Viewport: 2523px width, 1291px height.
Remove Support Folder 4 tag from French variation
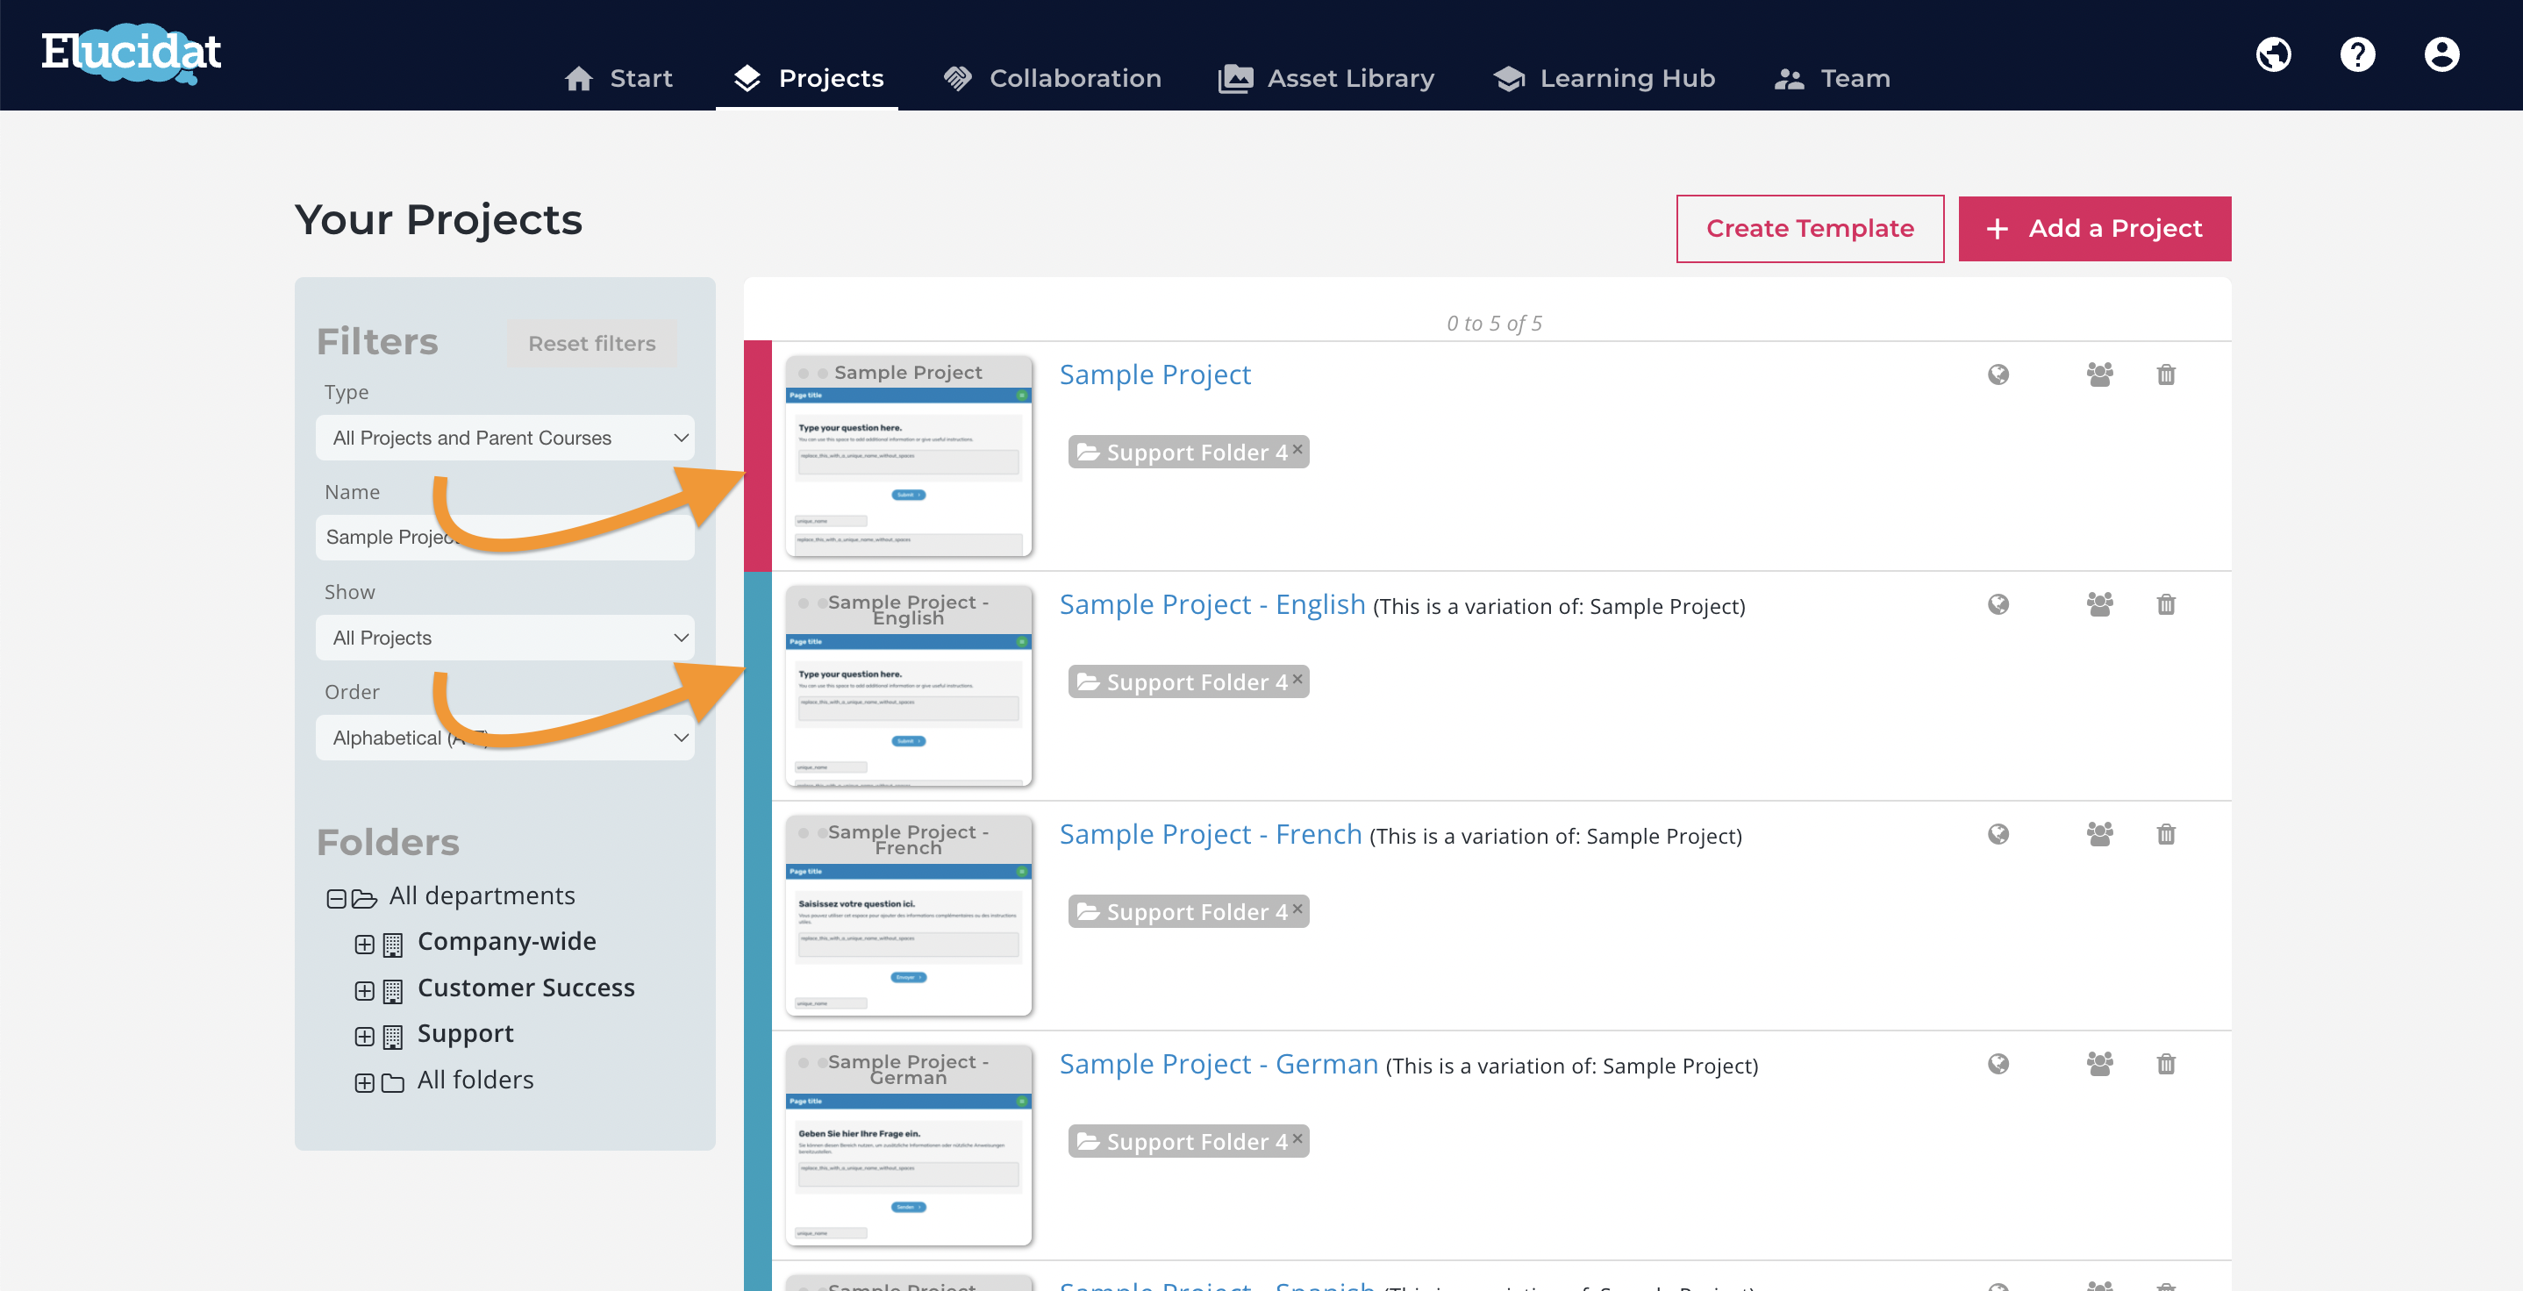coord(1297,908)
